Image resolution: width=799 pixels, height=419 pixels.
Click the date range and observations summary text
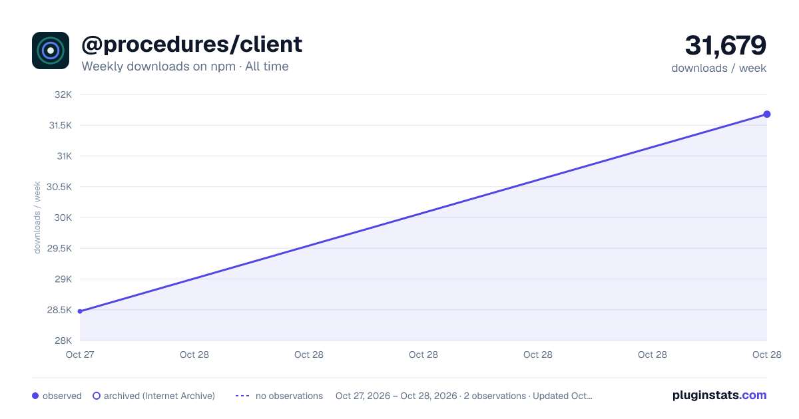click(x=464, y=396)
